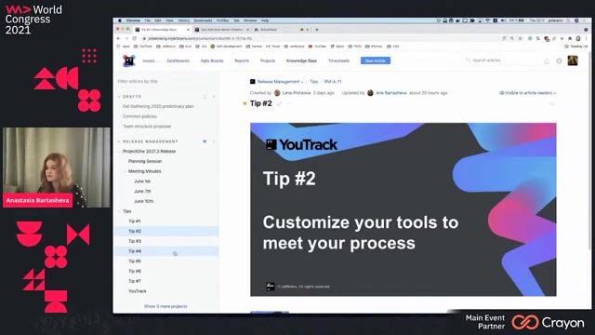Screen dimensions: 595x335
Task: Focus the Filter articles by title field
Action: click(165, 81)
